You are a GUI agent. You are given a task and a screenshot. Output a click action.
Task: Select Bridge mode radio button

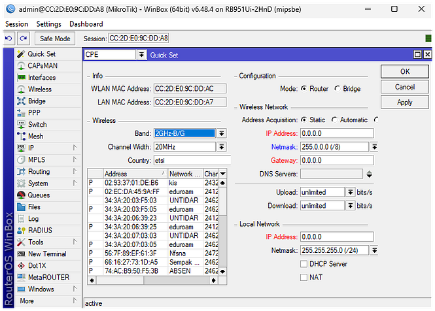338,89
